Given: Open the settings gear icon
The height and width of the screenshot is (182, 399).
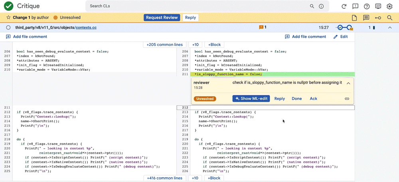Looking at the screenshot, I should tap(389, 6).
